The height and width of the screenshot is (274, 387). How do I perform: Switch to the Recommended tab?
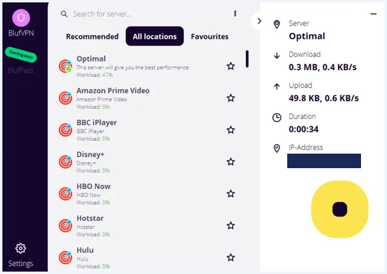tap(93, 36)
